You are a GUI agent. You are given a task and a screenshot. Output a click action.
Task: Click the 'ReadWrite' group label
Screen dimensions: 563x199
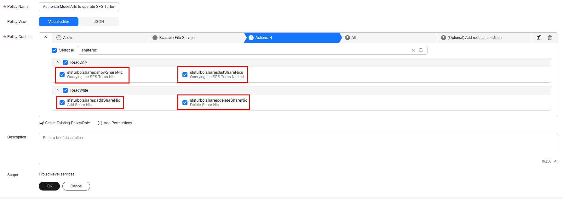(x=79, y=90)
